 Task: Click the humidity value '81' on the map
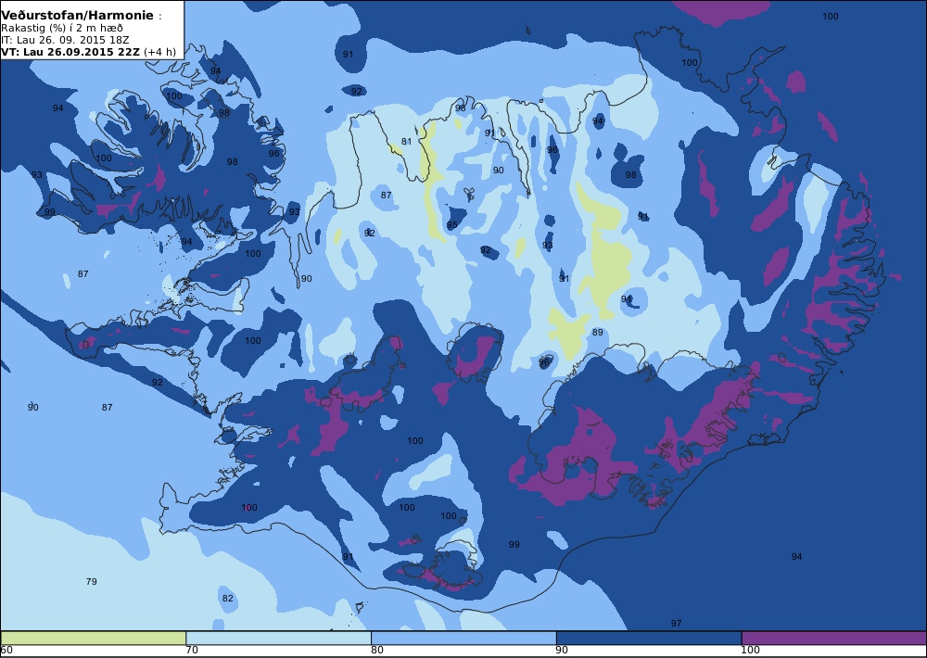tap(406, 141)
